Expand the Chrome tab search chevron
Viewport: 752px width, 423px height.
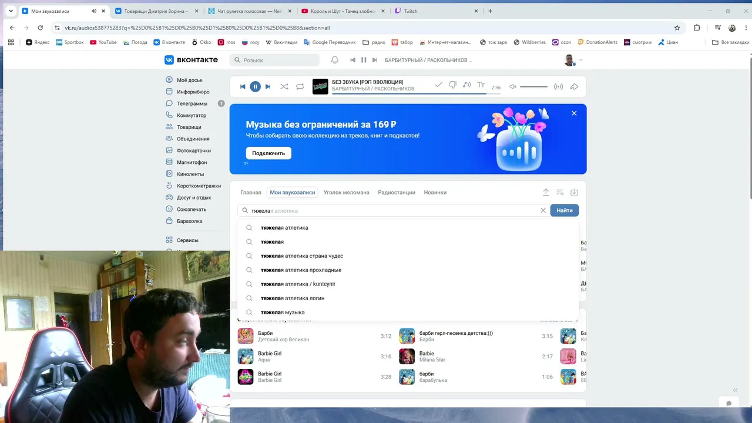pyautogui.click(x=10, y=11)
